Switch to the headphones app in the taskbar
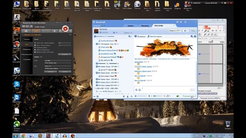 tap(65, 136)
